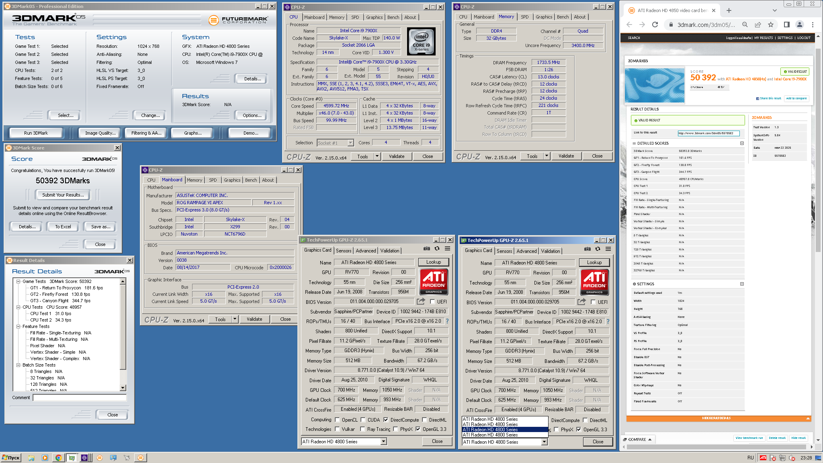Open the GPU selector dropdown in right GPU-Z
Image resolution: width=823 pixels, height=463 pixels.
(x=544, y=442)
